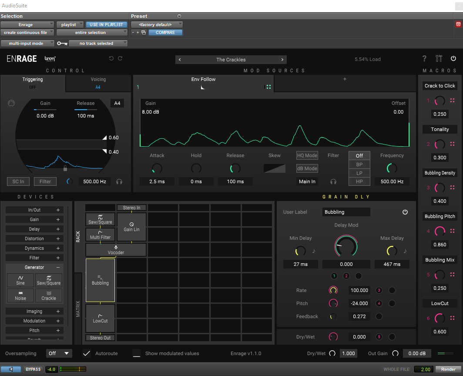Screen dimensions: 463x376
Task: Expand the Distortion device category
Action: [58, 238]
